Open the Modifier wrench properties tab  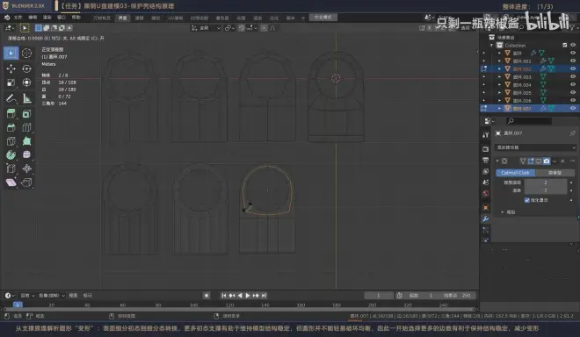[x=486, y=219]
